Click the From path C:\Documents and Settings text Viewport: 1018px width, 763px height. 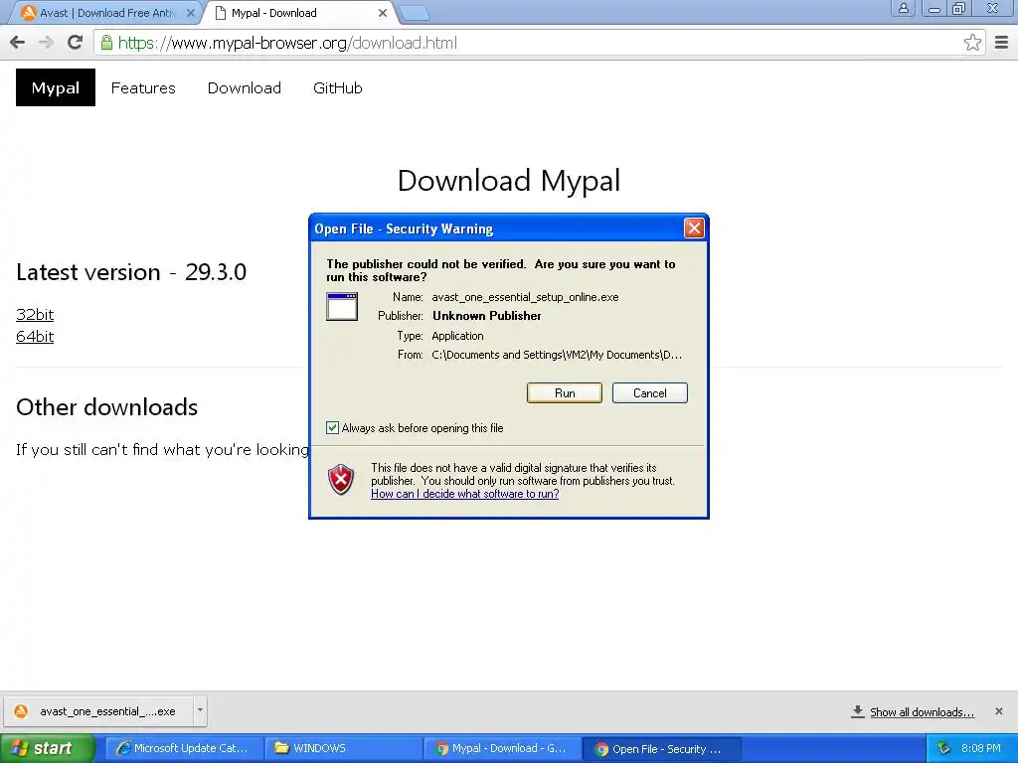click(557, 355)
